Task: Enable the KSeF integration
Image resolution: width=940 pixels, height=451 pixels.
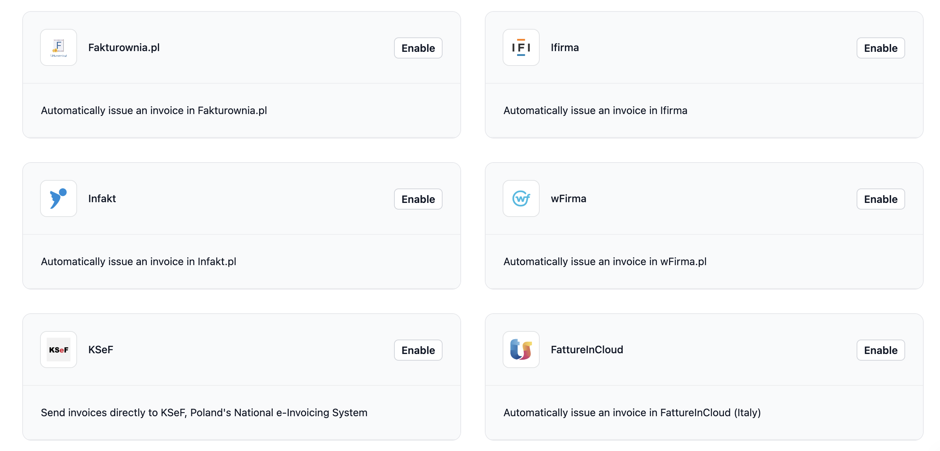Action: click(x=418, y=350)
